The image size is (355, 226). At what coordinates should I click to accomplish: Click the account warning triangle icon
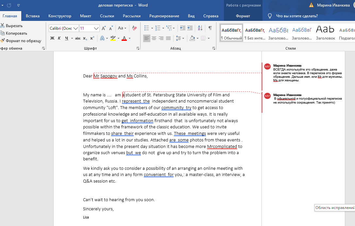pos(312,5)
